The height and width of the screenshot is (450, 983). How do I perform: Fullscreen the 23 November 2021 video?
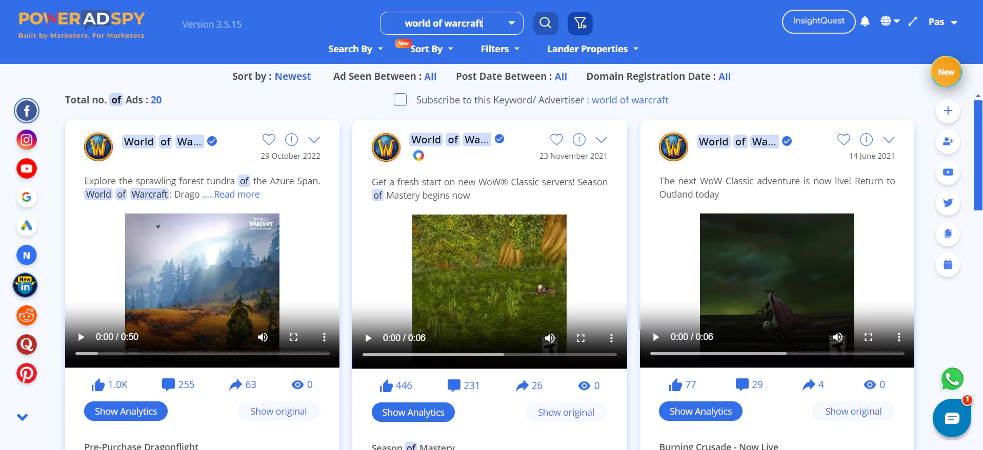tap(580, 338)
